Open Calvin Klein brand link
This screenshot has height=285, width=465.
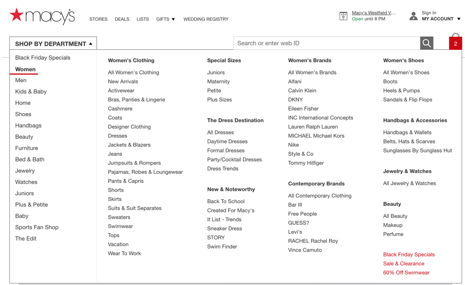[302, 91]
